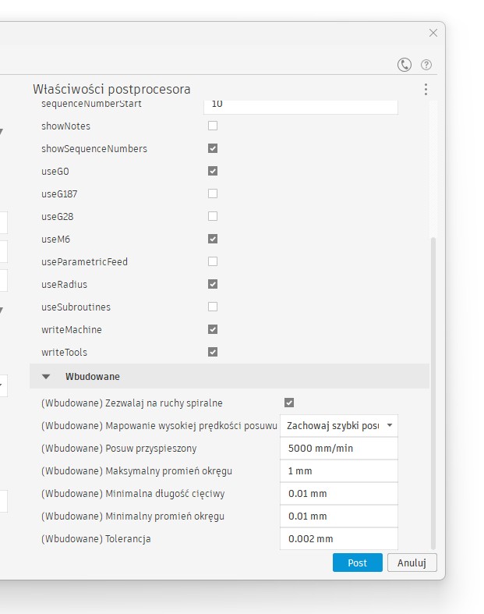Click the blue Post button

pyautogui.click(x=357, y=563)
